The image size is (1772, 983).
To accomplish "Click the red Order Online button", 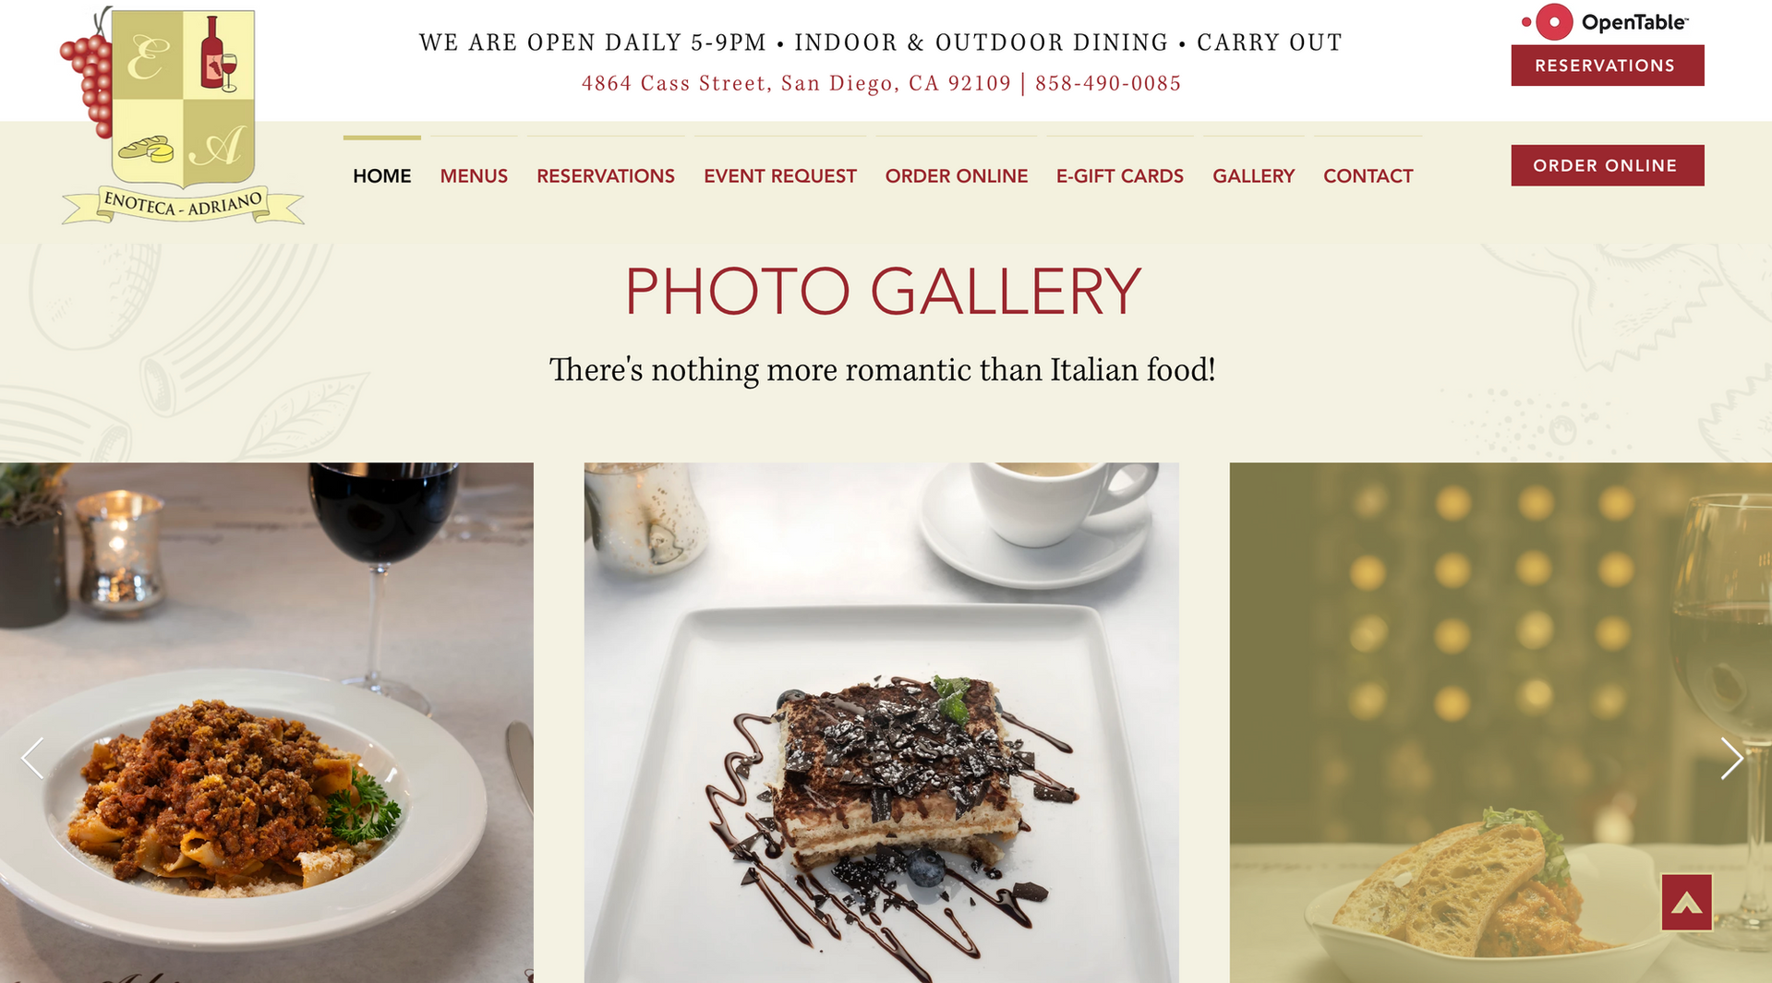I will click(x=1608, y=165).
